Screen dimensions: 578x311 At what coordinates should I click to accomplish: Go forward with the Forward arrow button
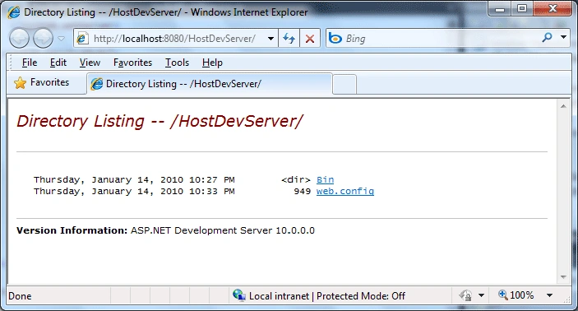click(43, 39)
